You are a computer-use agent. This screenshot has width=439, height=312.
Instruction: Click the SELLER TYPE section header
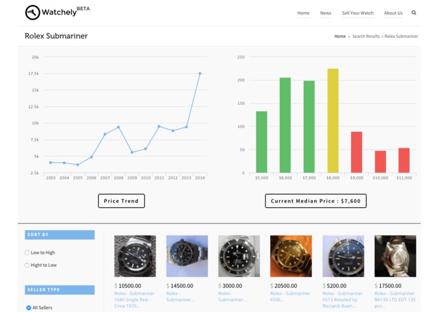[x=59, y=290]
